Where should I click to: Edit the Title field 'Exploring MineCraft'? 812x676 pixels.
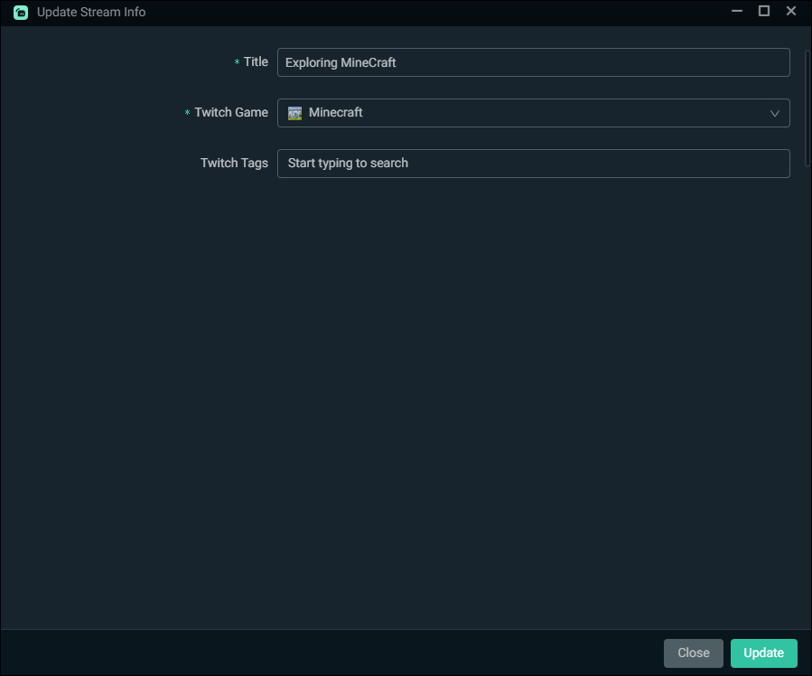pos(534,62)
